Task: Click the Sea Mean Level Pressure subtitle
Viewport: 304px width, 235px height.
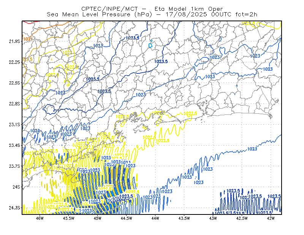Action: coord(152,14)
